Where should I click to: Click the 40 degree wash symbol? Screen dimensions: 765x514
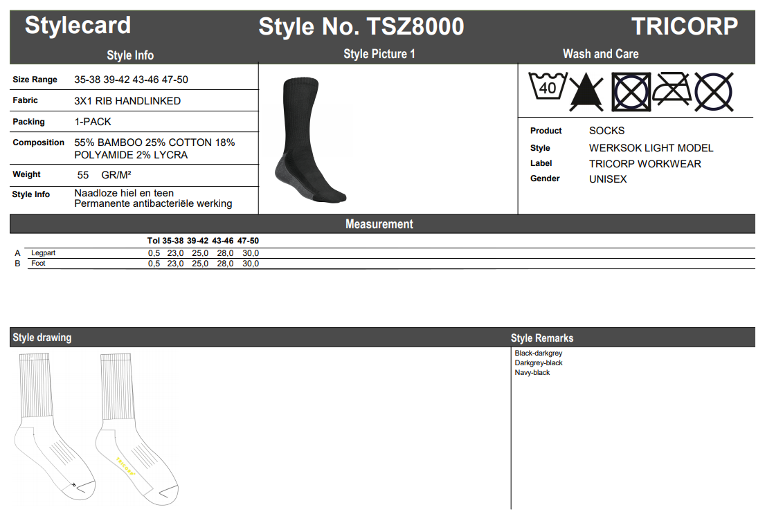[548, 89]
